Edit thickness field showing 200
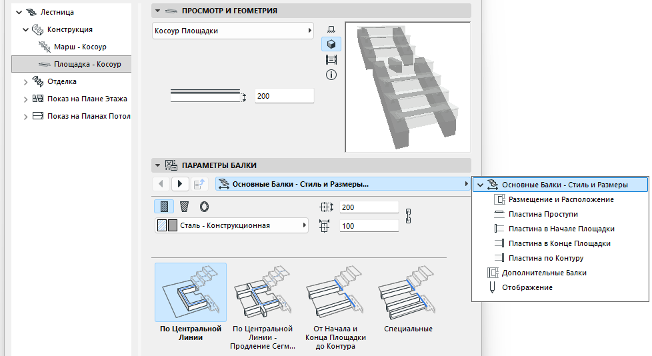The height and width of the screenshot is (356, 652). (285, 96)
